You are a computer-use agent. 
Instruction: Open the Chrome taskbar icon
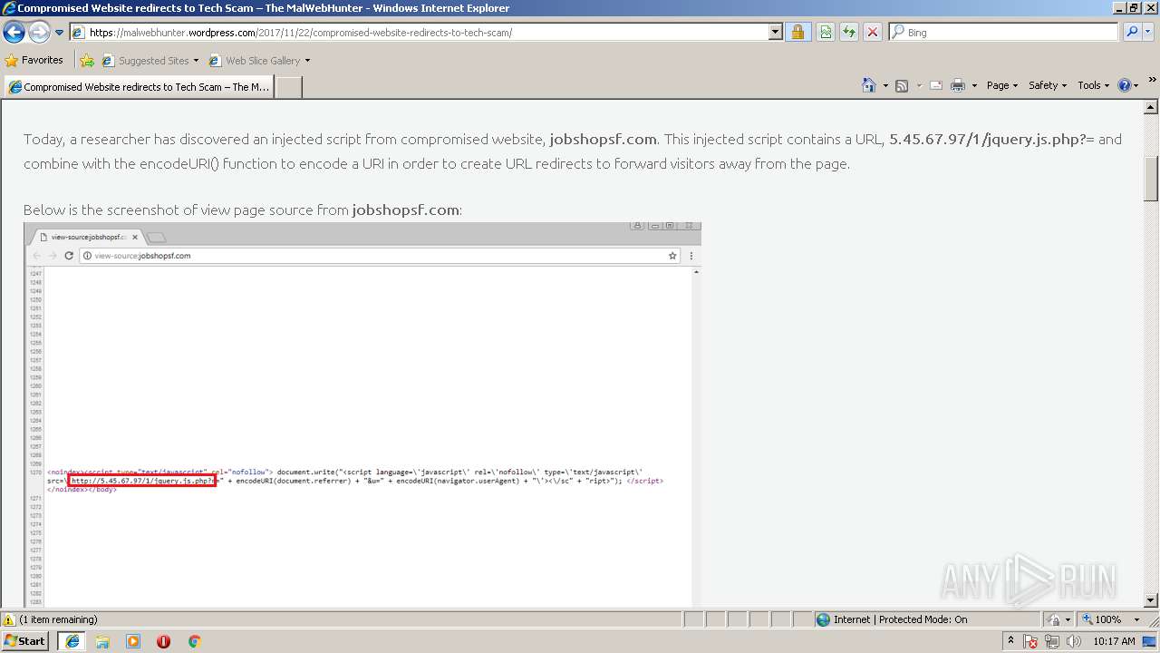point(194,641)
